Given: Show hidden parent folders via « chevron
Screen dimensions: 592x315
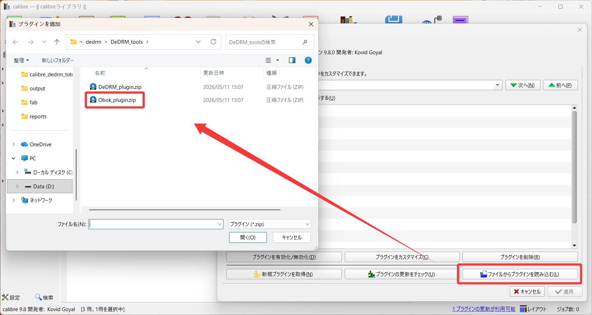Looking at the screenshot, I should pos(81,42).
